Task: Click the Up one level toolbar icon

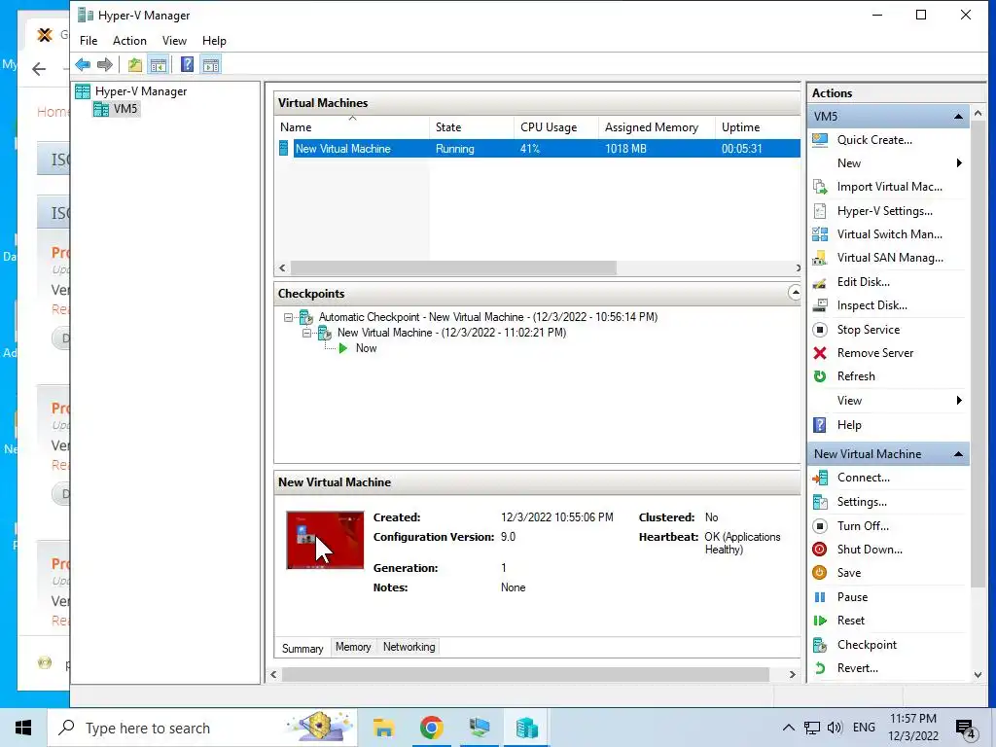Action: (x=134, y=65)
